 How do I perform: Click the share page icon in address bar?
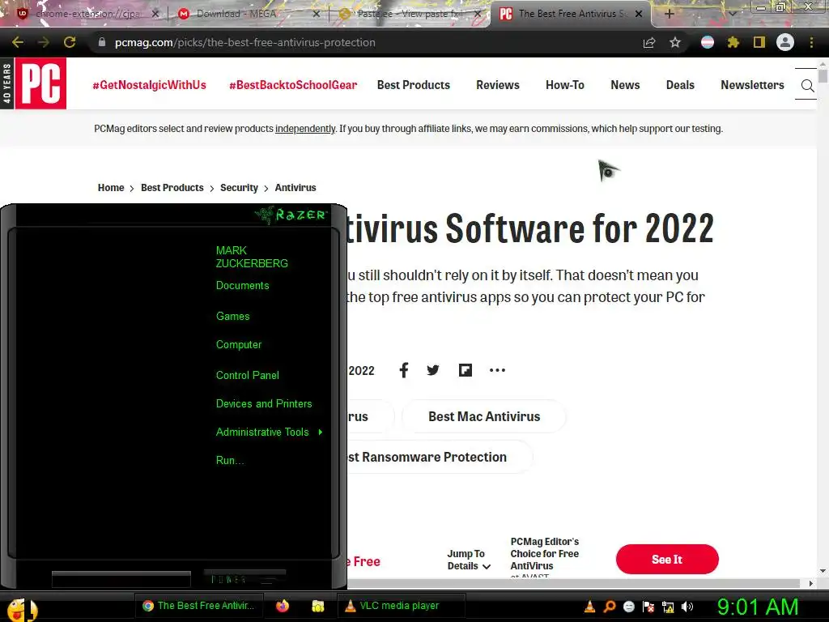tap(649, 42)
